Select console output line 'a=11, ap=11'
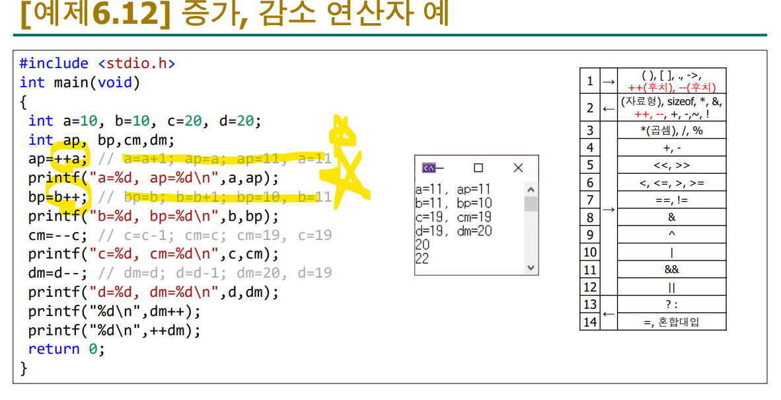781x400 pixels. tap(453, 189)
